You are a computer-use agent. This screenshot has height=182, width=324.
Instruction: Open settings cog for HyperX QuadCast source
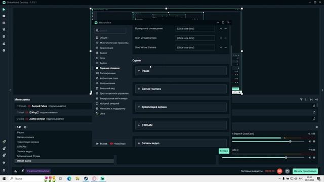[x=314, y=142]
